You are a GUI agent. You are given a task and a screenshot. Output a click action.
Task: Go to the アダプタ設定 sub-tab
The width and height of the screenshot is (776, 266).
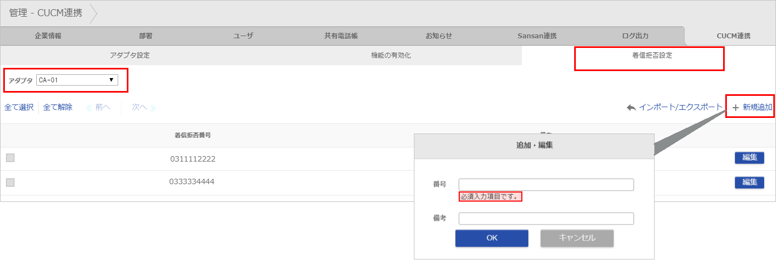pyautogui.click(x=130, y=55)
